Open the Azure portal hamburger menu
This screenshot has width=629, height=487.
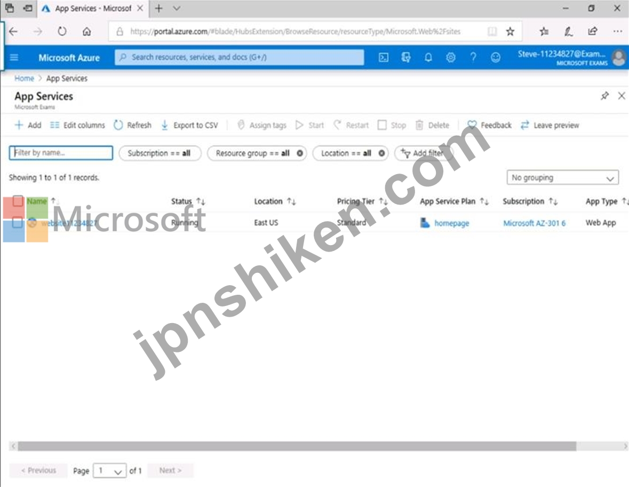(14, 58)
